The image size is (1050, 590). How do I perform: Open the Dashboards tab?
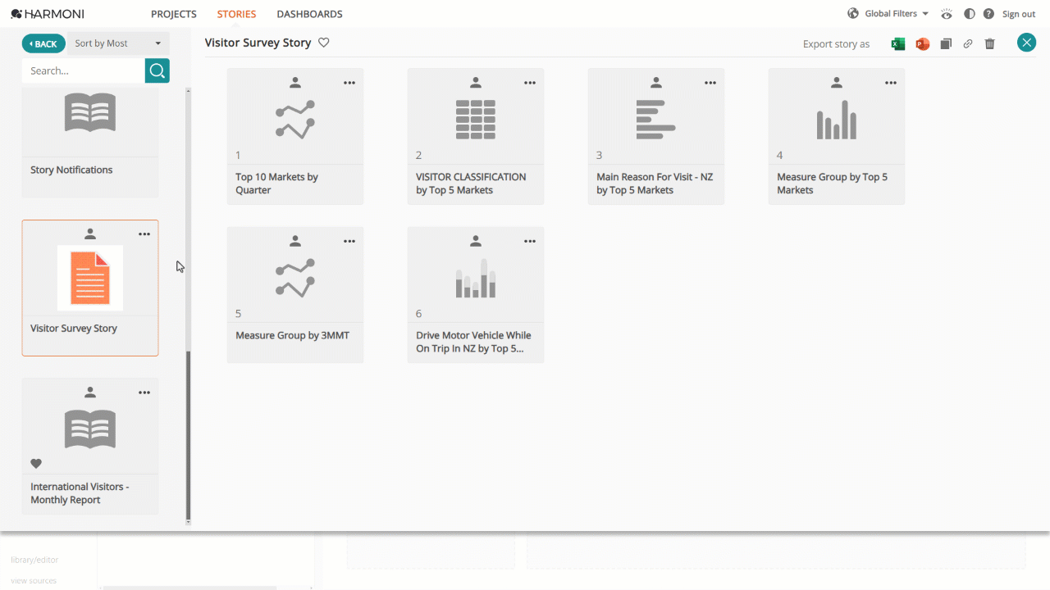(x=309, y=14)
